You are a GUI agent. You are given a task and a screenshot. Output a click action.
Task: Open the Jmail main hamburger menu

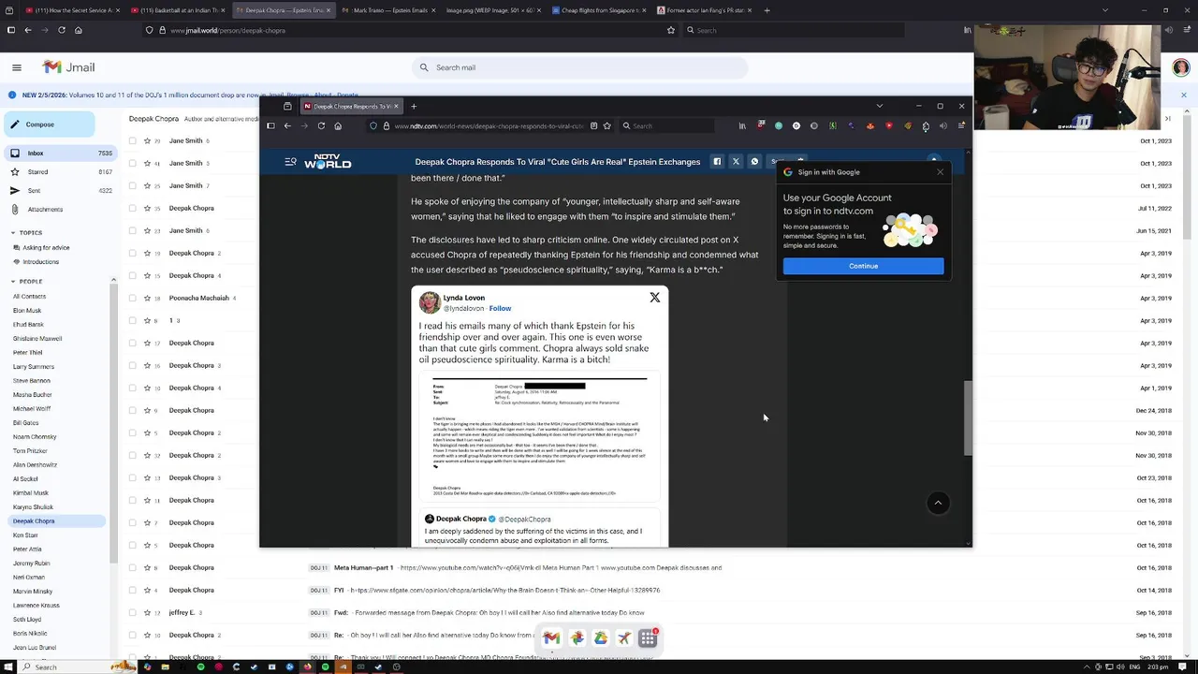point(17,67)
